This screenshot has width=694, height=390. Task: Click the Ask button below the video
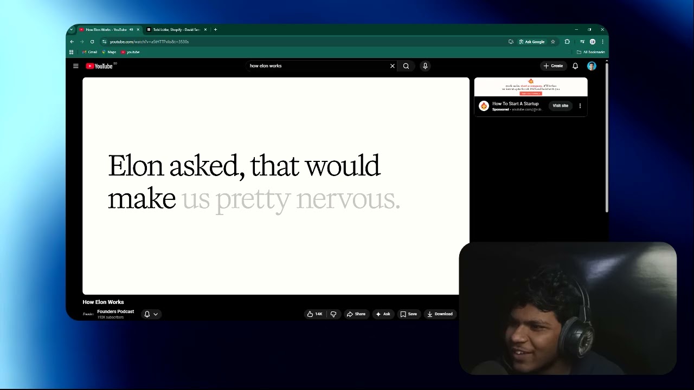click(383, 314)
